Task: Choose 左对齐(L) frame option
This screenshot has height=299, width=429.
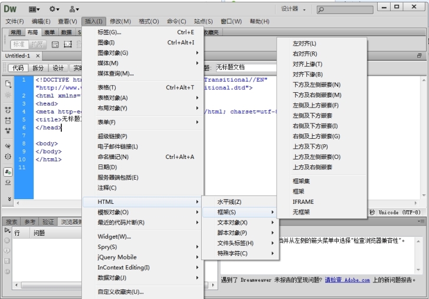Action: click(x=304, y=44)
